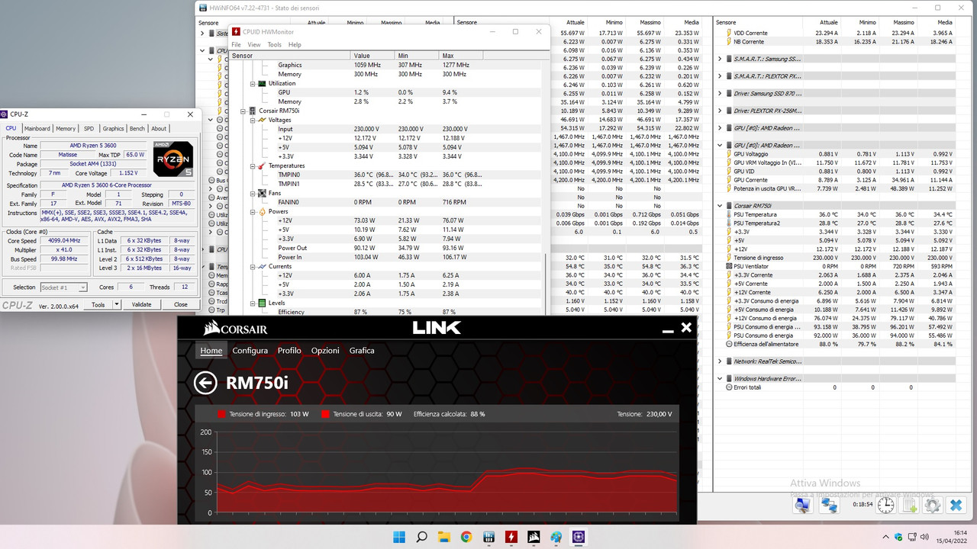Select Efficienza dell'alimentatore row in HWiNFO

pyautogui.click(x=839, y=344)
